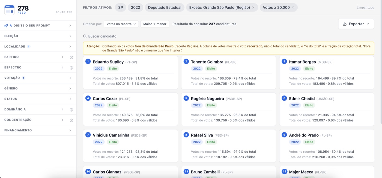Open the Votos no recorte sort dropdown
This screenshot has width=382, height=178.
121,24
